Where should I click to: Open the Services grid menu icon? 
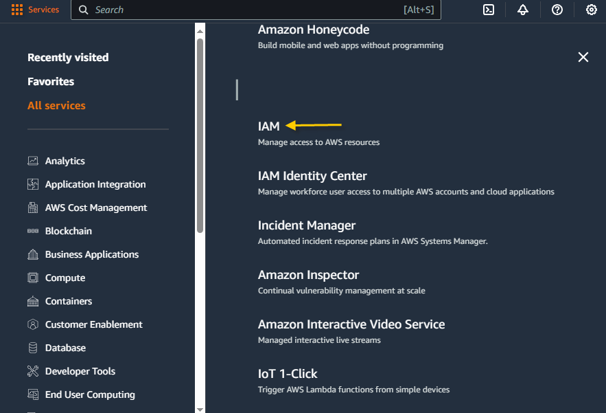17,10
